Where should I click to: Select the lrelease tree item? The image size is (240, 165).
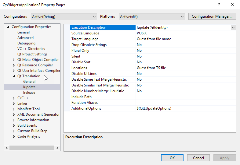click(29, 93)
